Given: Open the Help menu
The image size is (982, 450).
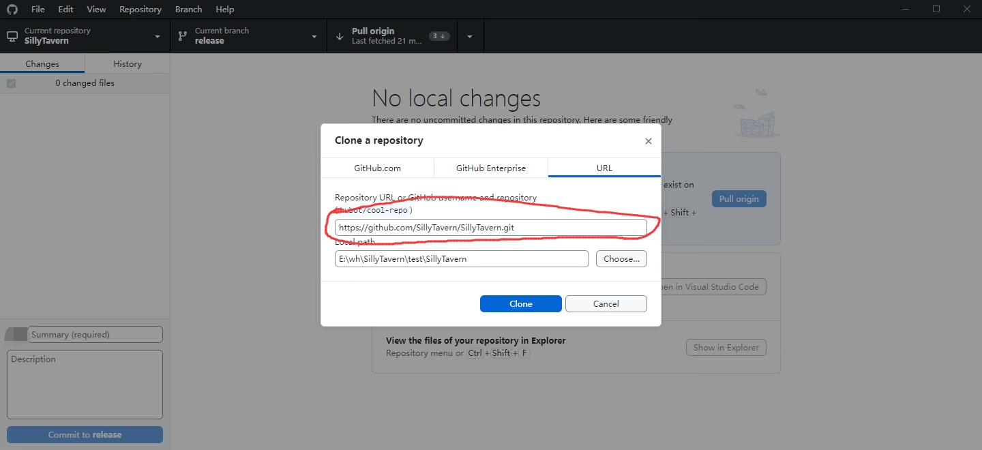Looking at the screenshot, I should click(x=225, y=10).
